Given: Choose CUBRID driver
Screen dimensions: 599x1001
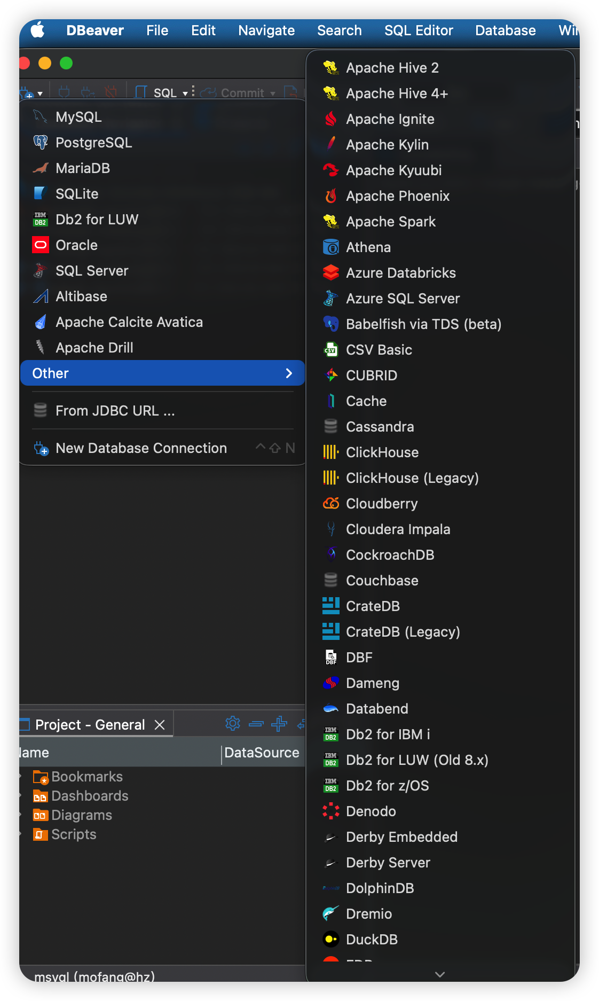Looking at the screenshot, I should click(440, 376).
